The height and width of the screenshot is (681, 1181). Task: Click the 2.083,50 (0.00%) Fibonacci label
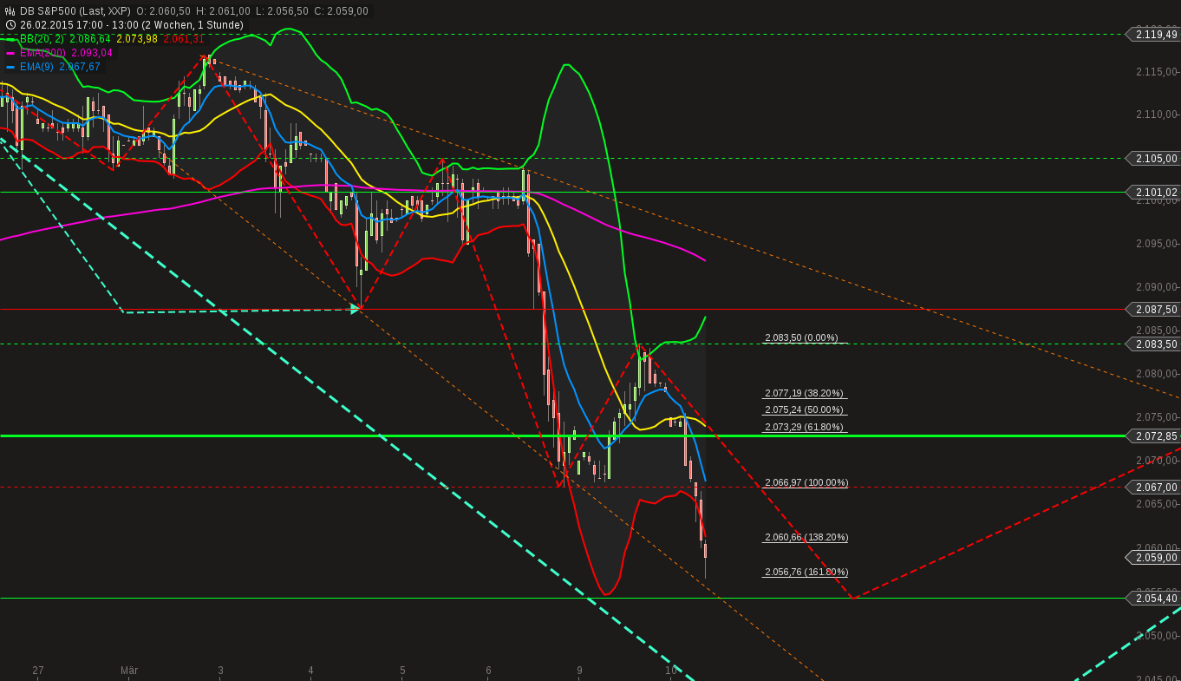tap(800, 337)
